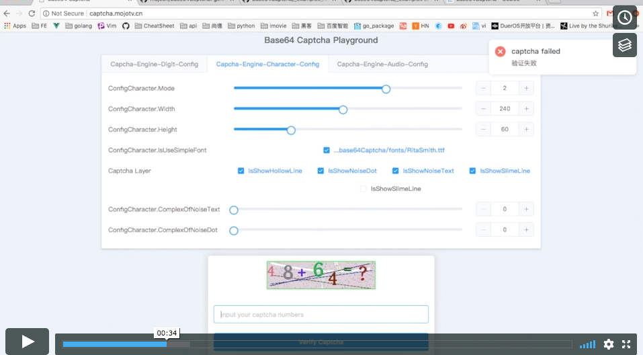This screenshot has width=643, height=355.
Task: Open the Apps bookmarks shortcut
Action: 15,26
